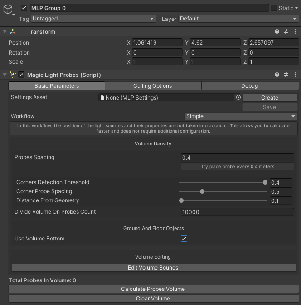
Task: Click the Calculate Probes Volume button
Action: (x=153, y=289)
